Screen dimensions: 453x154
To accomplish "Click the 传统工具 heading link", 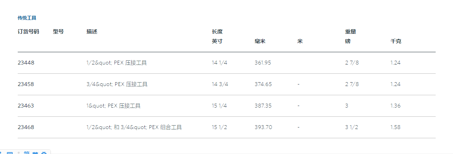I will pyautogui.click(x=27, y=18).
